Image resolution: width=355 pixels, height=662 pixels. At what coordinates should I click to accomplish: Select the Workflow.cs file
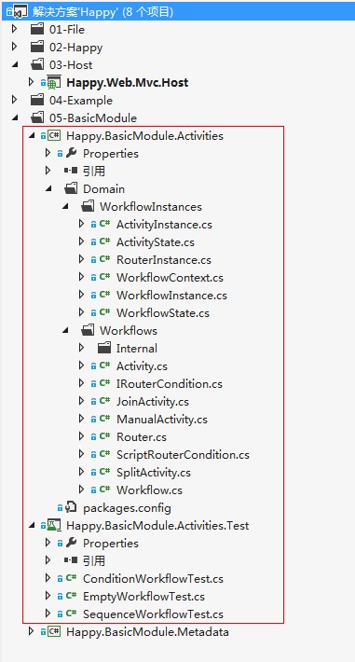click(x=149, y=490)
